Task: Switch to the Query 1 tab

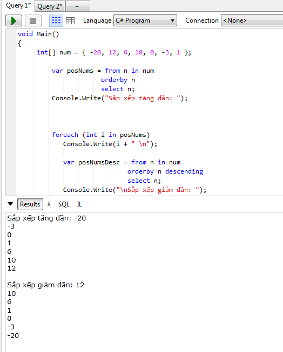Action: (x=18, y=5)
